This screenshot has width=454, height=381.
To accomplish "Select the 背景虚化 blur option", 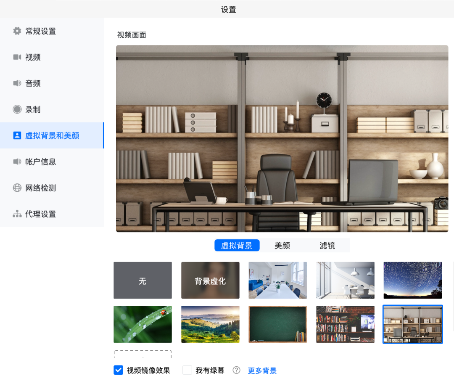I will tap(210, 280).
